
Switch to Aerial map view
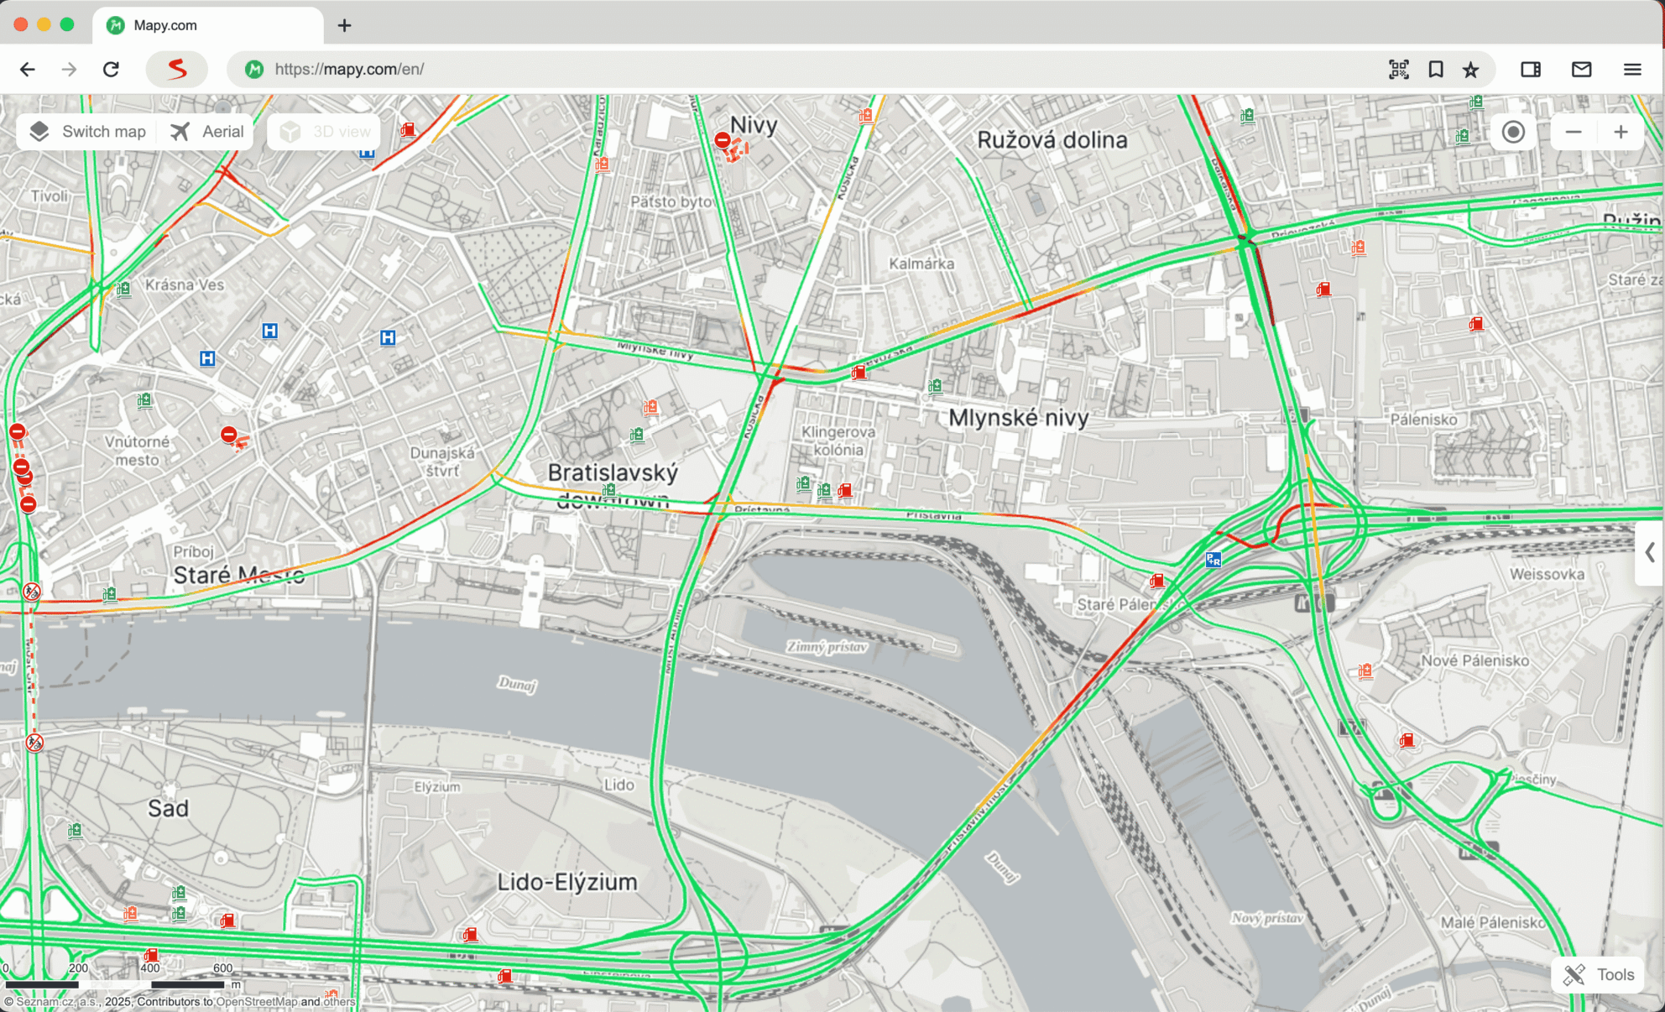coord(206,132)
